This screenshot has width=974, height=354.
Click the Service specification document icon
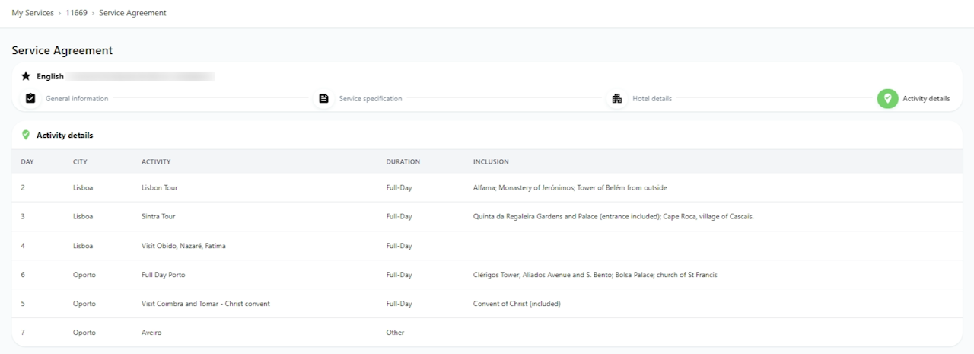pos(323,98)
